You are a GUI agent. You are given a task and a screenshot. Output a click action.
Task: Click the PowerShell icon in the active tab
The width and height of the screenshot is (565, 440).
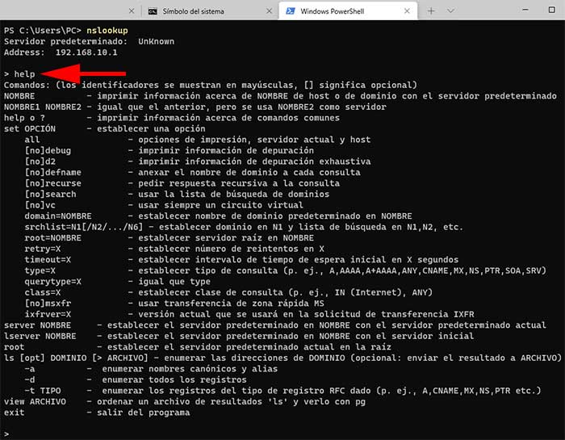tap(288, 11)
